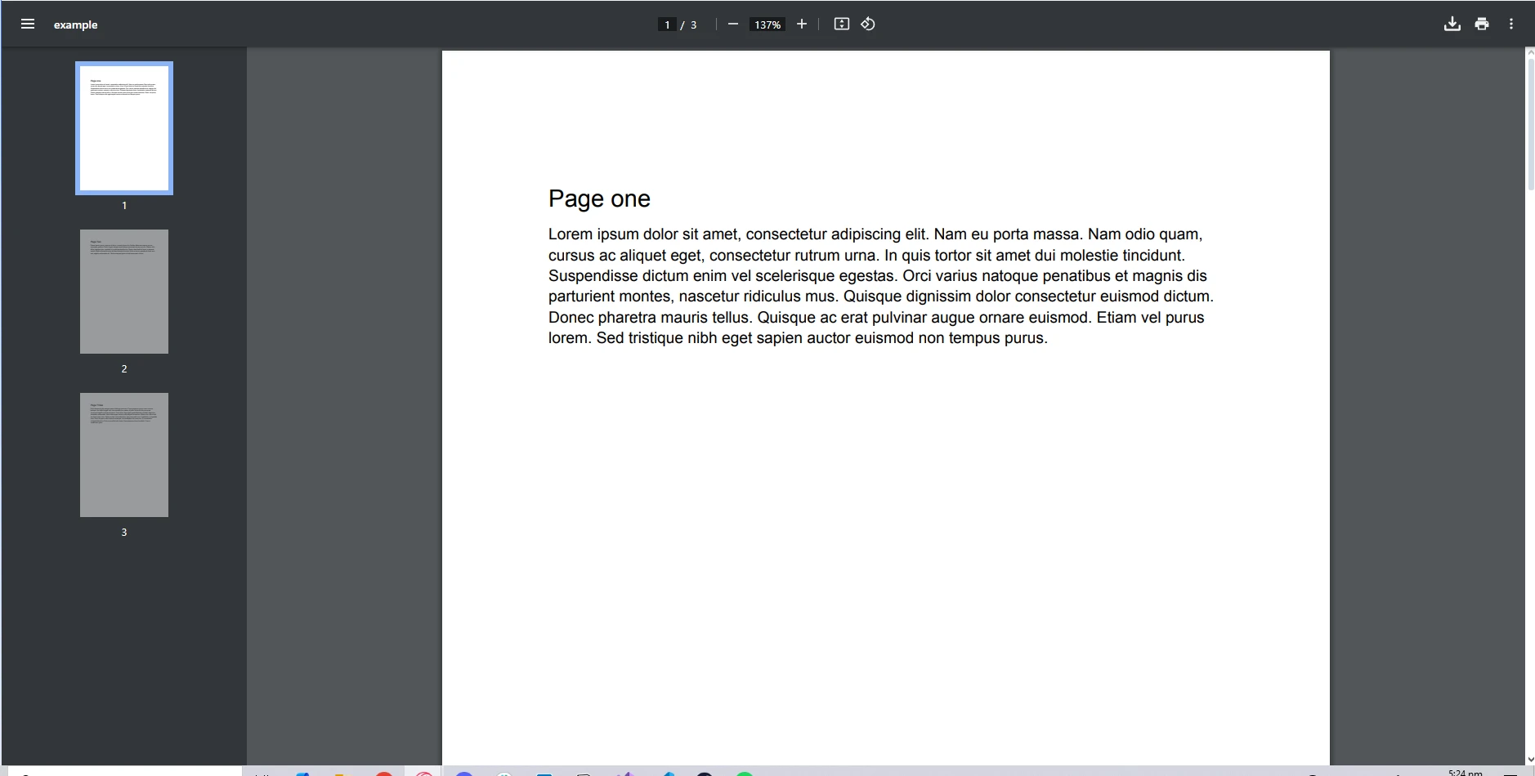Select page 3 thumbnail
The image size is (1535, 776).
pyautogui.click(x=124, y=455)
